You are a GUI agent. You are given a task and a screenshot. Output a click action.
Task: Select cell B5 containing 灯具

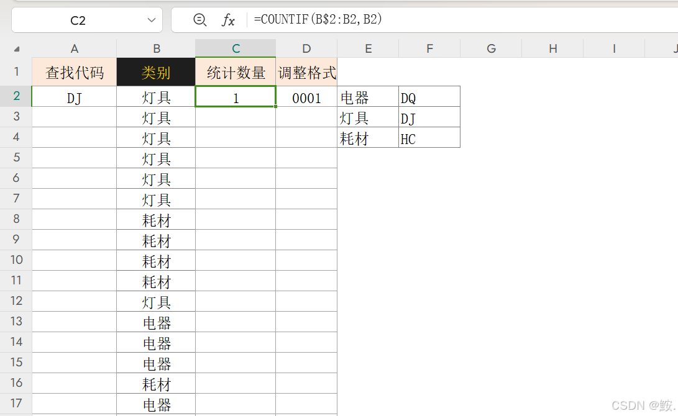[156, 158]
